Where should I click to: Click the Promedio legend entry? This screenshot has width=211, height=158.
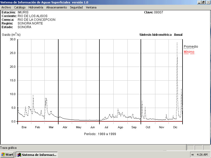[x=191, y=47]
